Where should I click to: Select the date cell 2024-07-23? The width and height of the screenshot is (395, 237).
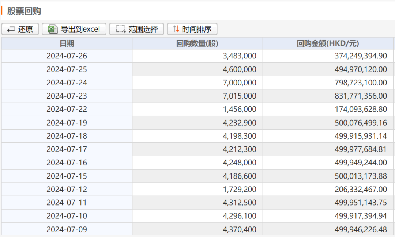click(67, 96)
